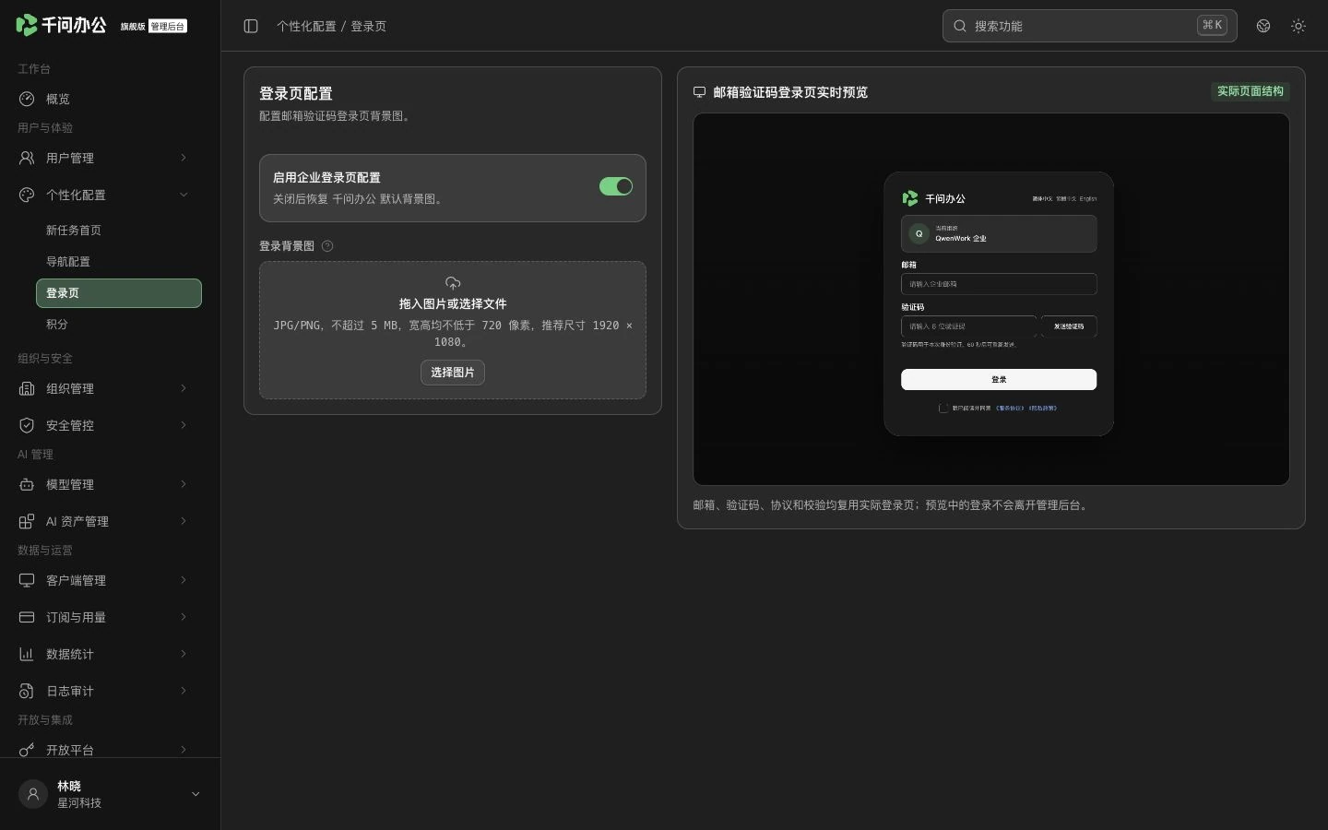Click the 邮箱 input field in the preview
This screenshot has height=830, width=1328.
coord(999,284)
